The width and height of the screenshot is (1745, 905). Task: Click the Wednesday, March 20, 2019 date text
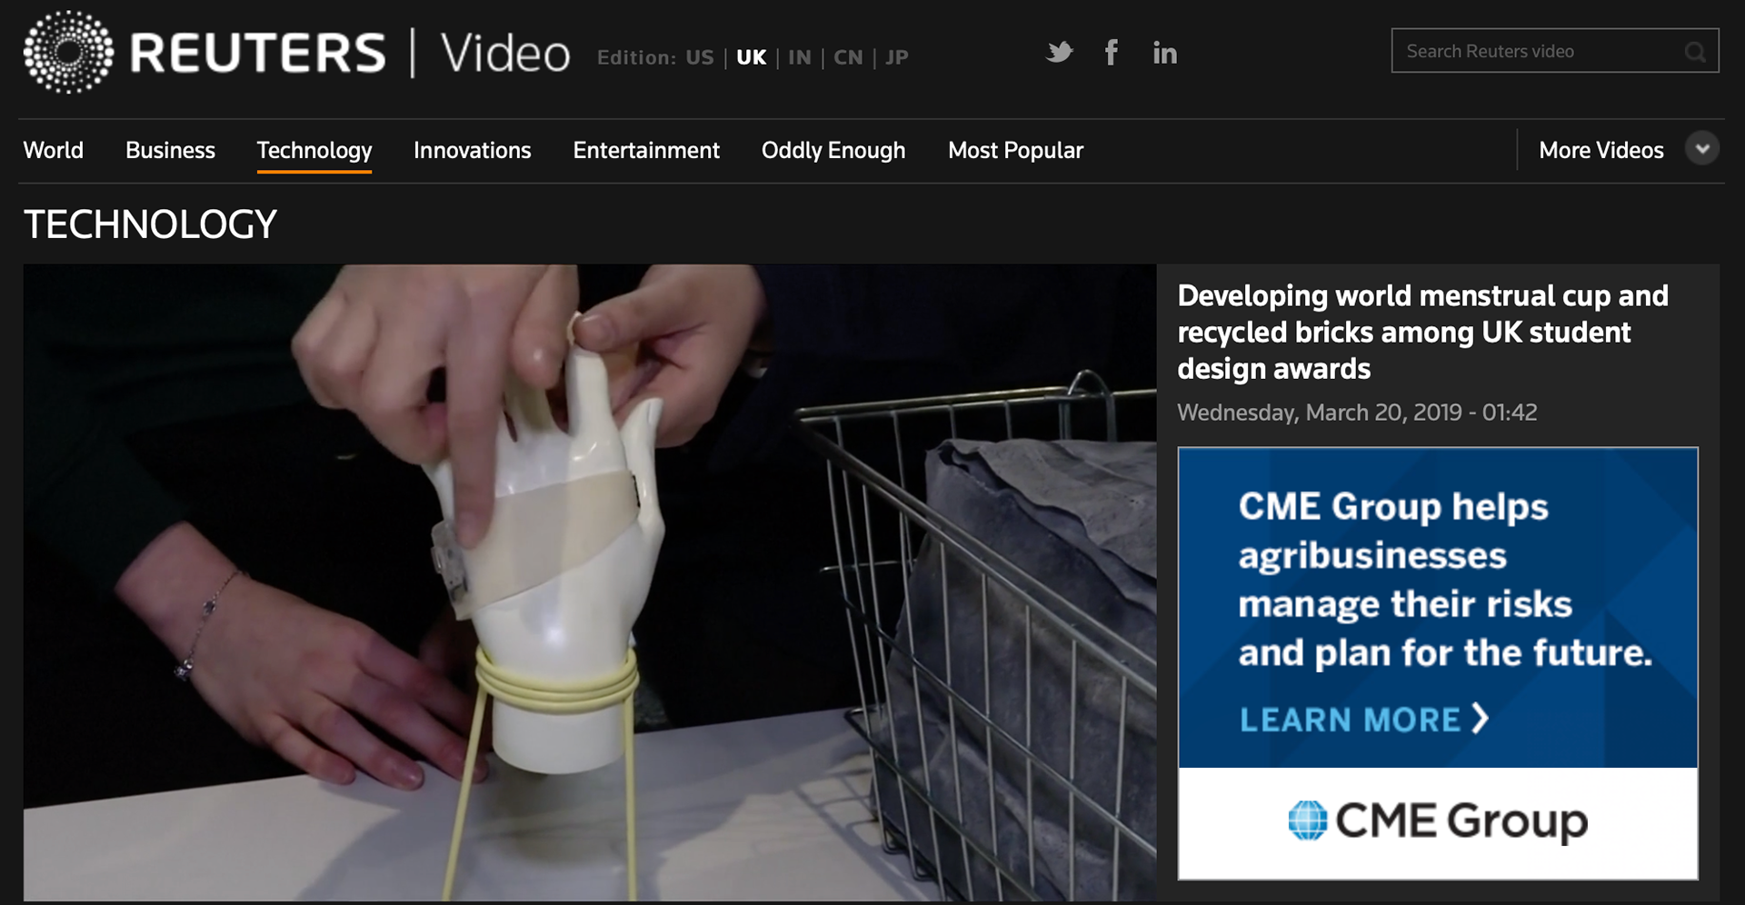(x=1357, y=413)
